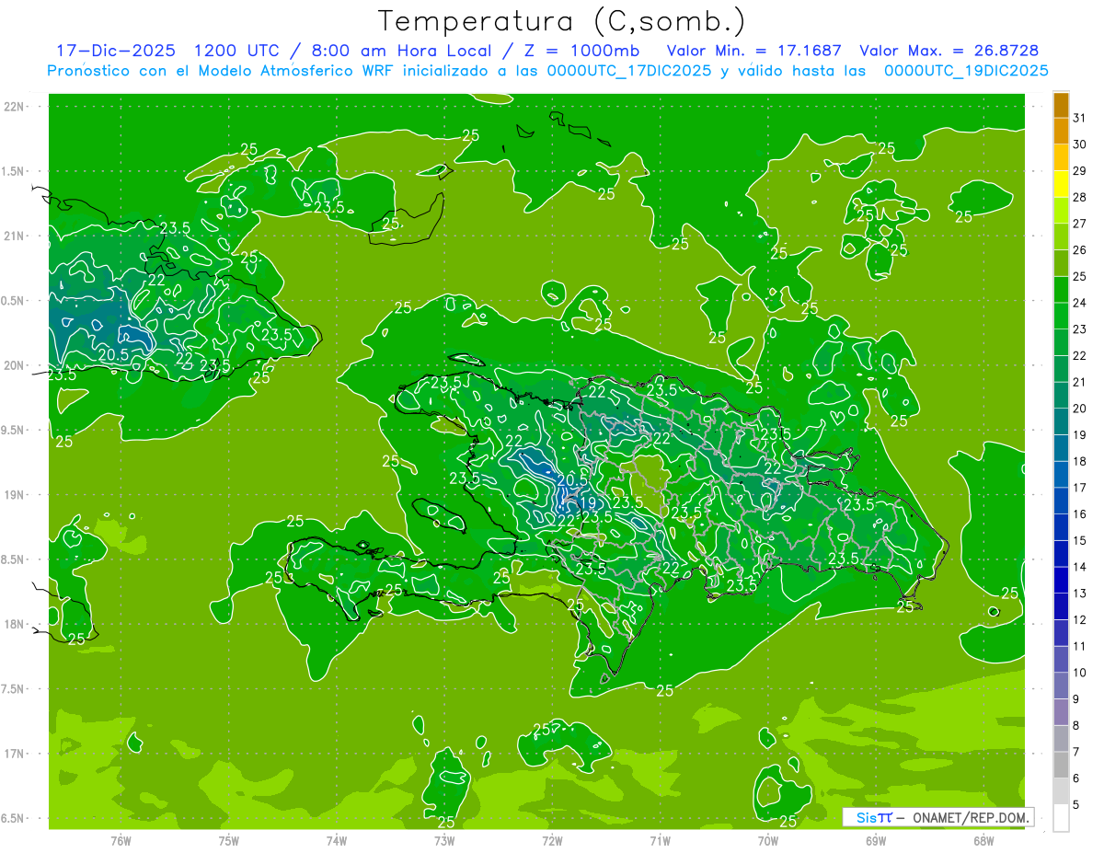This screenshot has width=1104, height=853.
Task: Click the lime swatch between 26 and 27
Action: click(x=1061, y=237)
